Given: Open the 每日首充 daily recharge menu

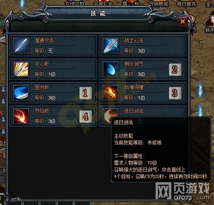Looking at the screenshot, I should (x=186, y=4).
